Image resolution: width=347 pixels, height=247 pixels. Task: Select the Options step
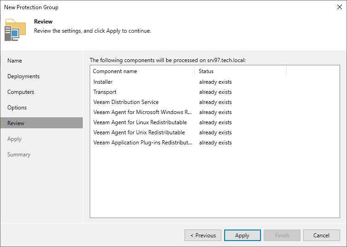pos(17,108)
